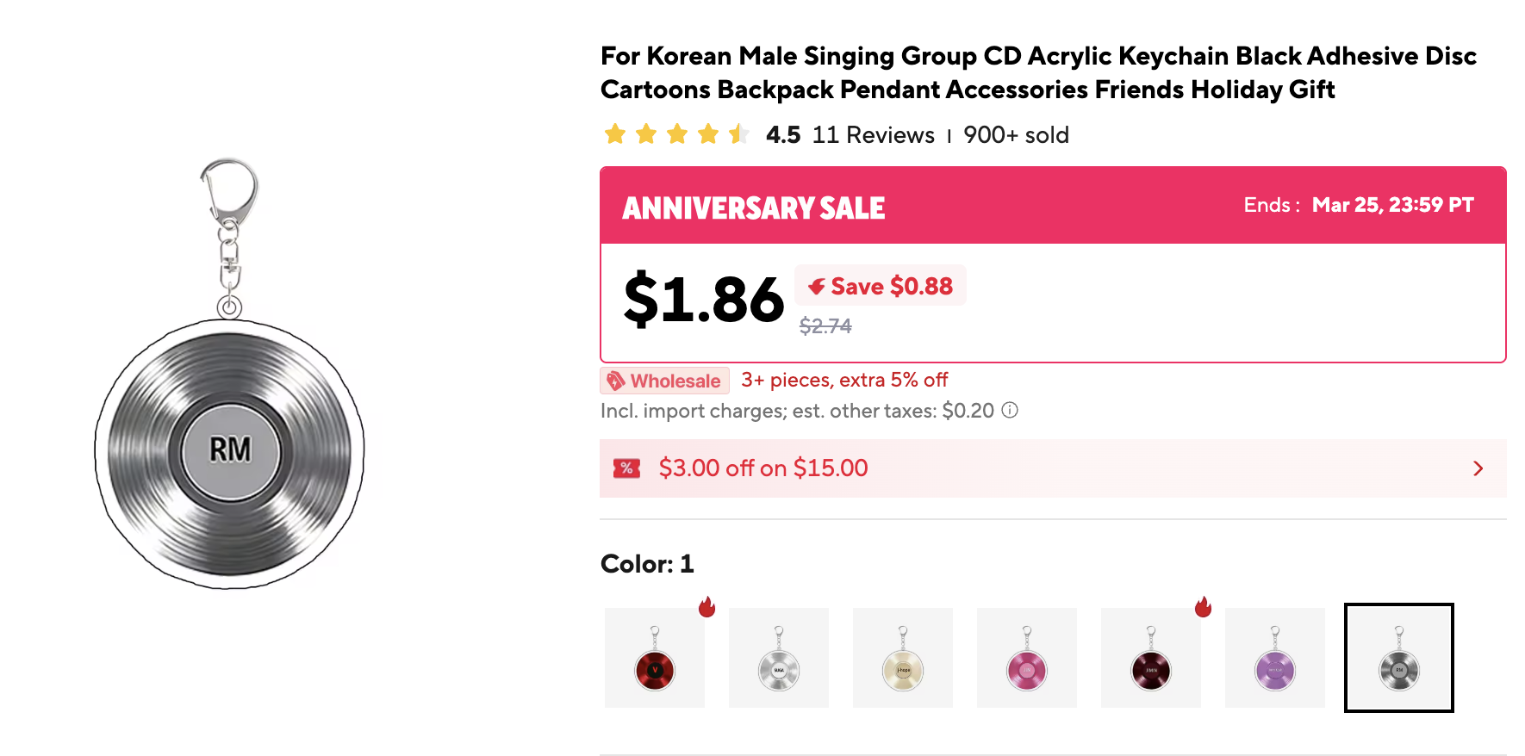
Task: Click the hot flame icon on V variant
Action: point(707,607)
